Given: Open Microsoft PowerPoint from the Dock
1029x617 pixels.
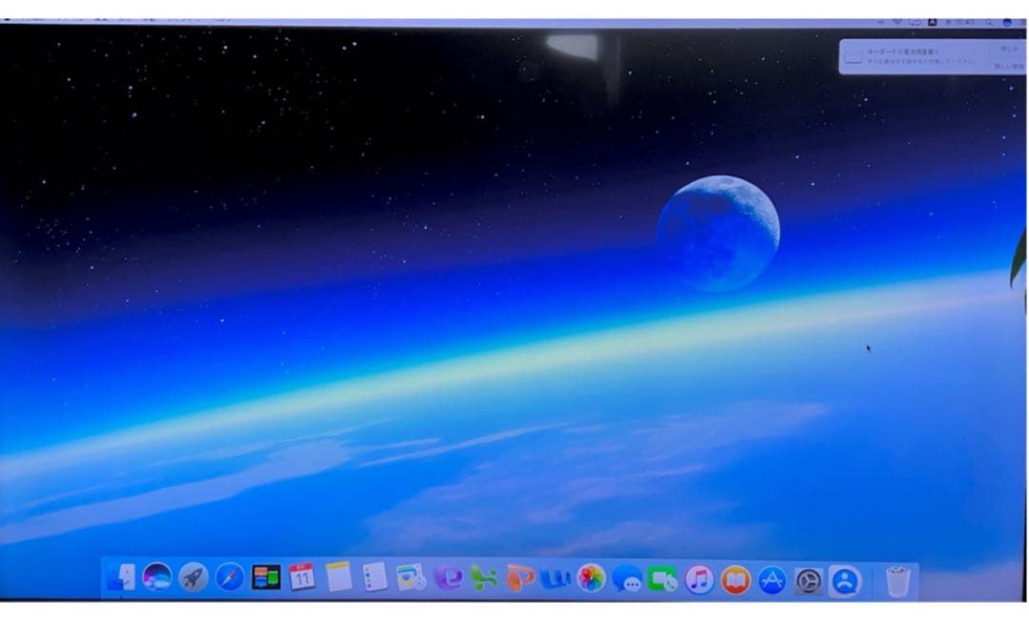Looking at the screenshot, I should pyautogui.click(x=518, y=576).
